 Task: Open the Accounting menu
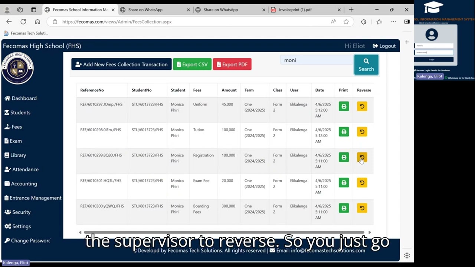tap(21, 184)
